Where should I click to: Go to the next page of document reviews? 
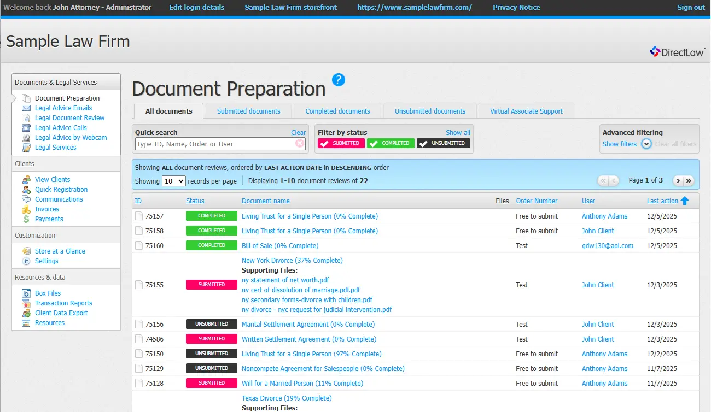click(x=678, y=180)
